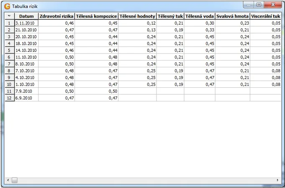Click horizontal scrollbar left arrow

coord(7,180)
